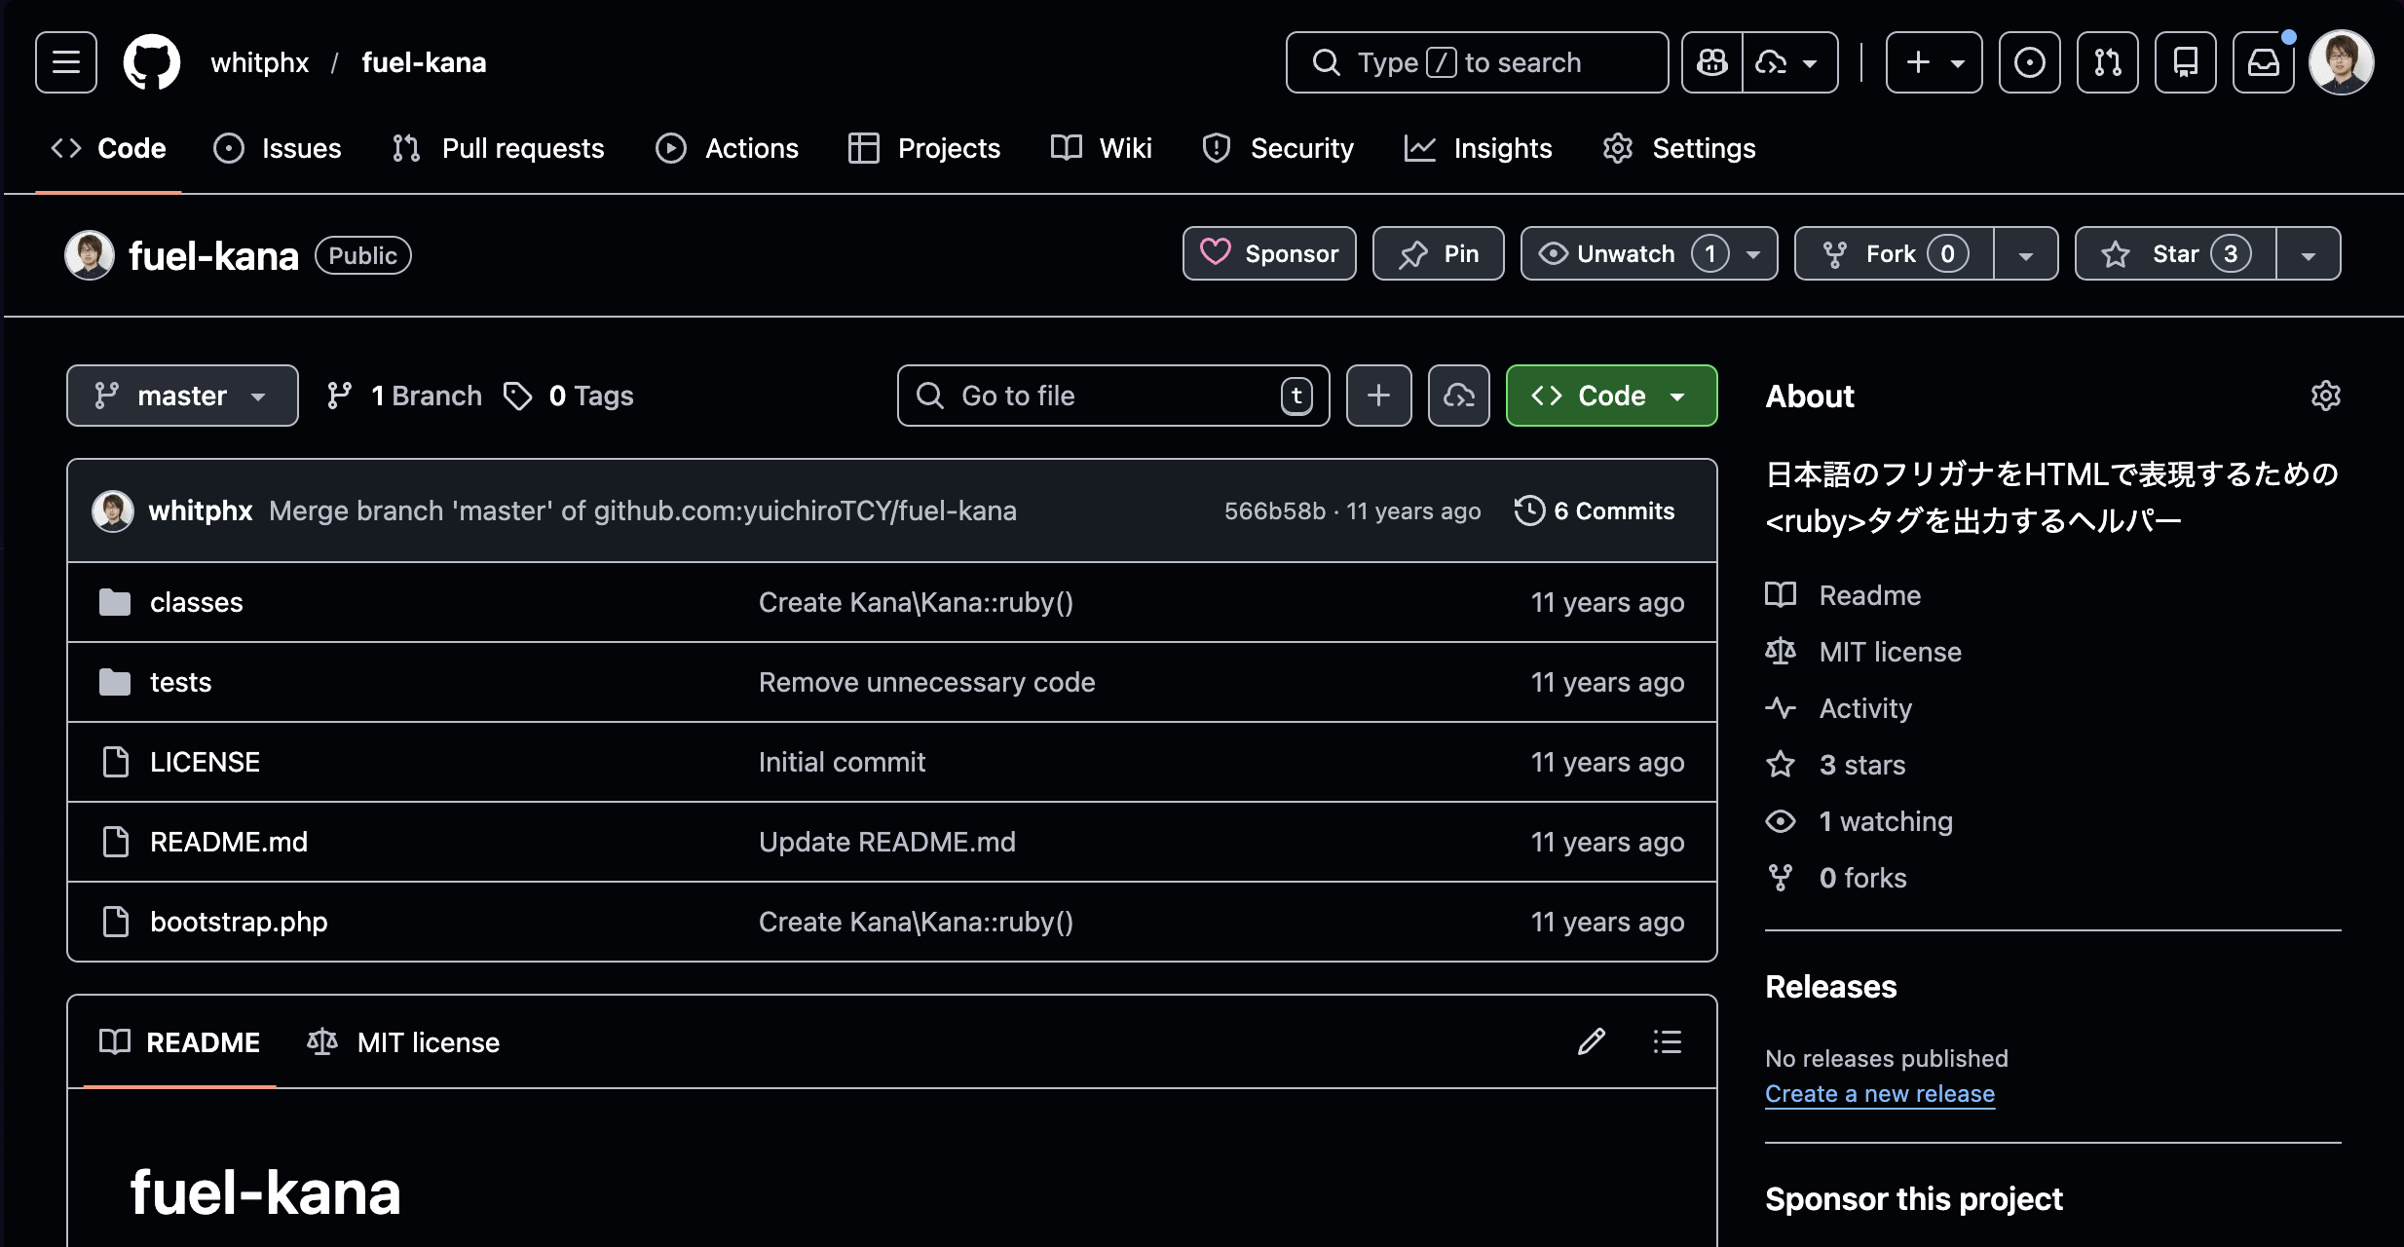The image size is (2404, 1247).
Task: Switch to the MIT license tab in README
Action: [403, 1042]
